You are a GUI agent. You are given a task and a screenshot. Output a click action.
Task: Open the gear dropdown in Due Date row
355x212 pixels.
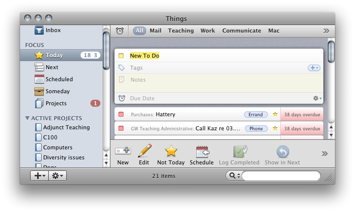tap(317, 98)
